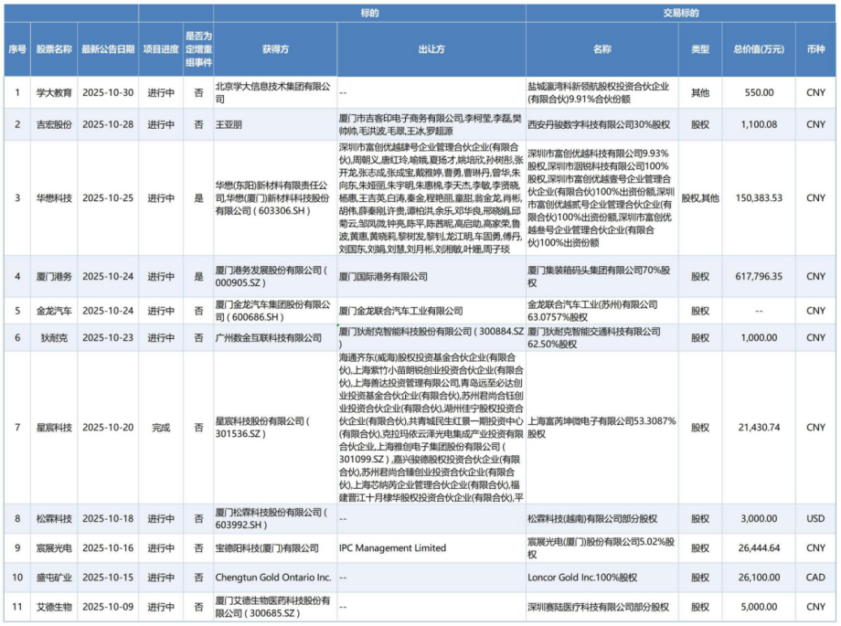Screen dimensions: 841x626
Task: Click the 最新公告日期 column header
Action: point(108,49)
